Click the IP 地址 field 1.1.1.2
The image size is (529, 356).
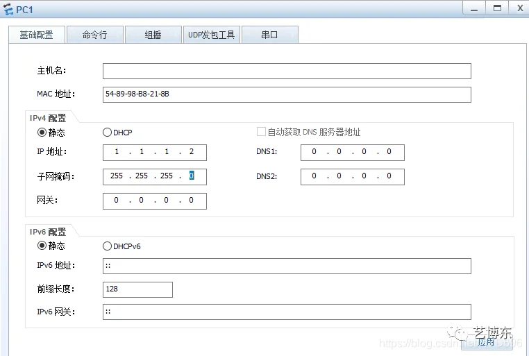point(155,153)
